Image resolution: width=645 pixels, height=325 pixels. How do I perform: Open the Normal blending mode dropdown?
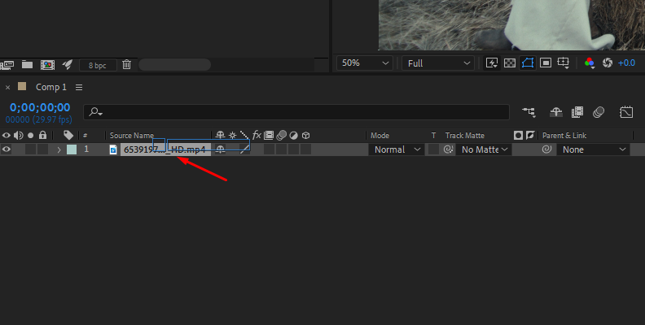tap(397, 149)
